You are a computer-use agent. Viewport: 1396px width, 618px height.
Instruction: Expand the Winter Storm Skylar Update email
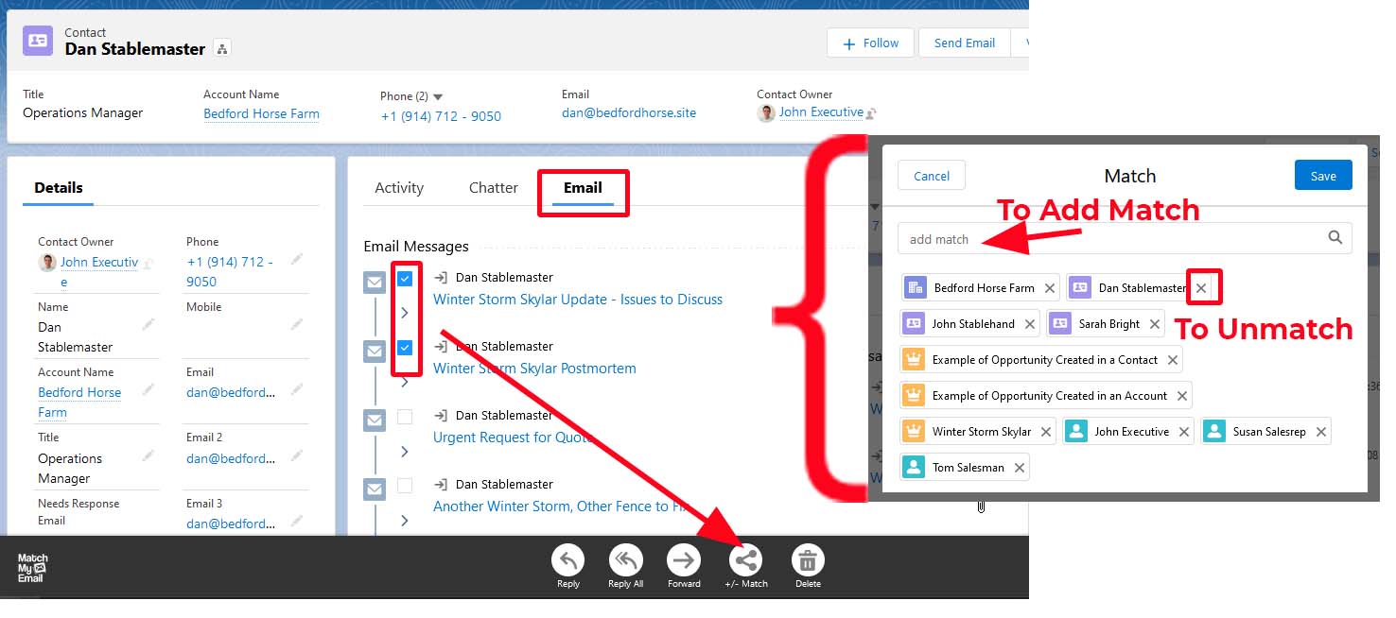(405, 313)
